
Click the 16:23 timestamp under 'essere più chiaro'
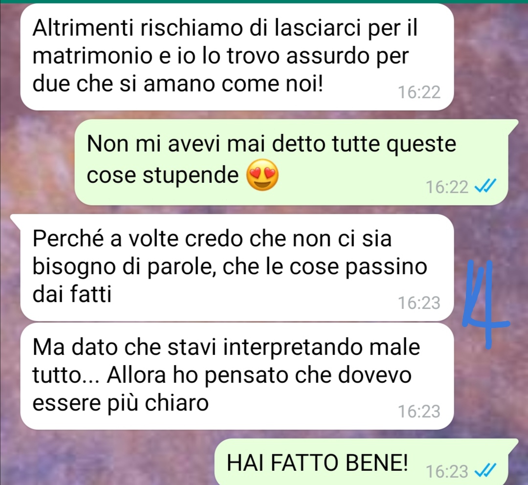[x=419, y=411]
